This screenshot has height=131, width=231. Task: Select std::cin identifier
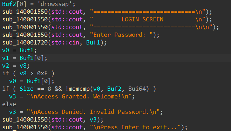[65, 42]
